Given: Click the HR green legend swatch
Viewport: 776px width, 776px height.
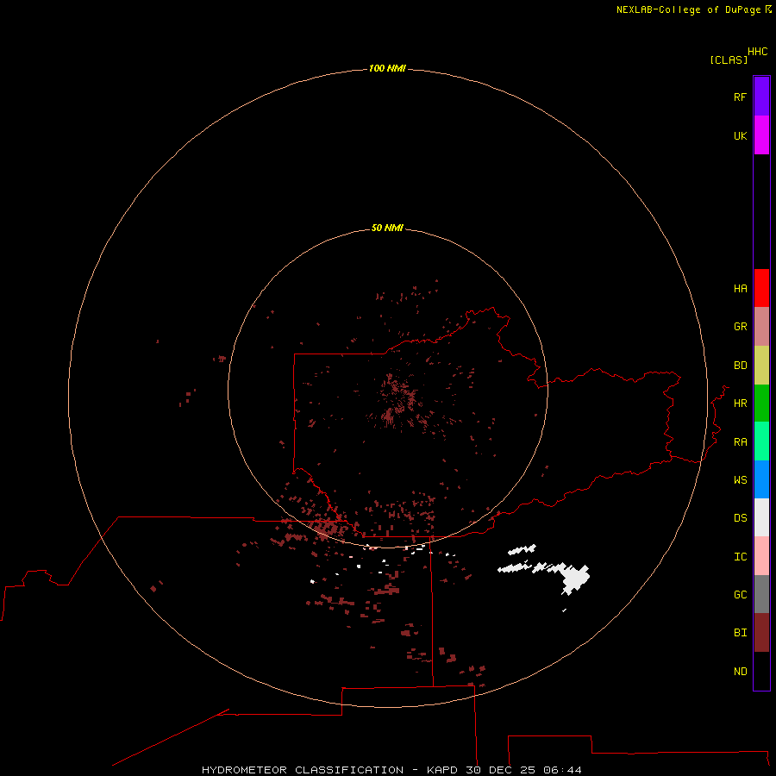Looking at the screenshot, I should [761, 404].
